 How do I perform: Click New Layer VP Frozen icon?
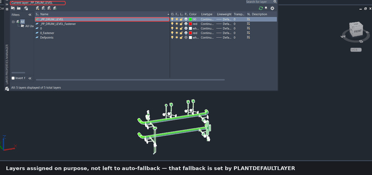[43, 8]
